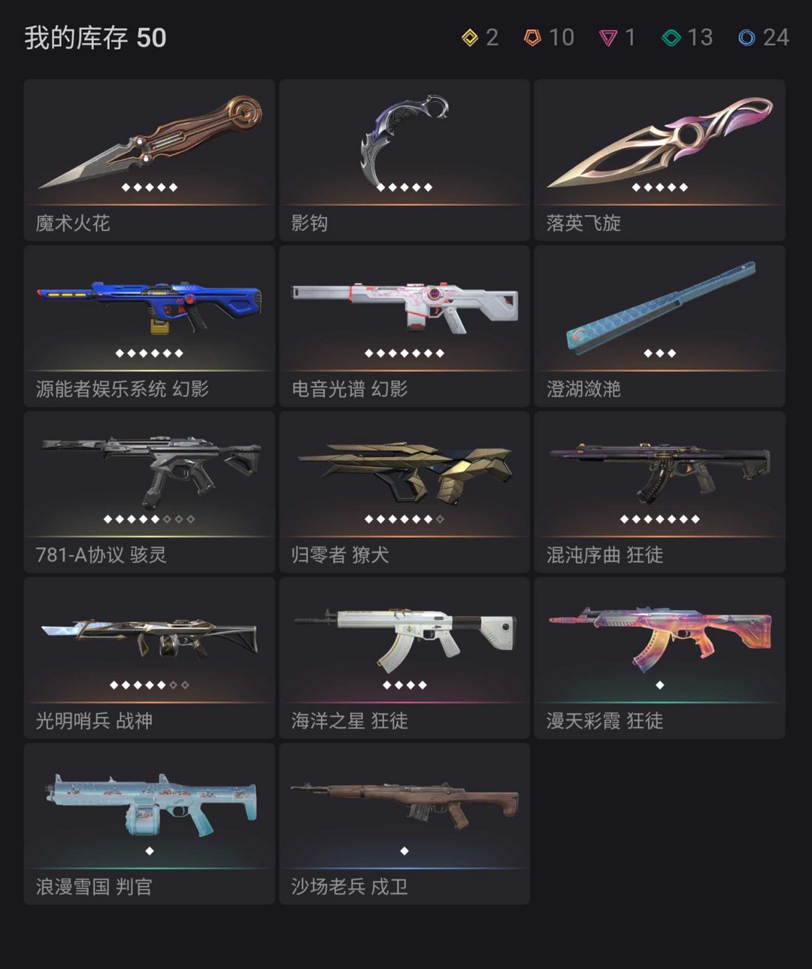
Task: Select the 漫天彩霞 狂徒 pink rifle
Action: [x=659, y=658]
